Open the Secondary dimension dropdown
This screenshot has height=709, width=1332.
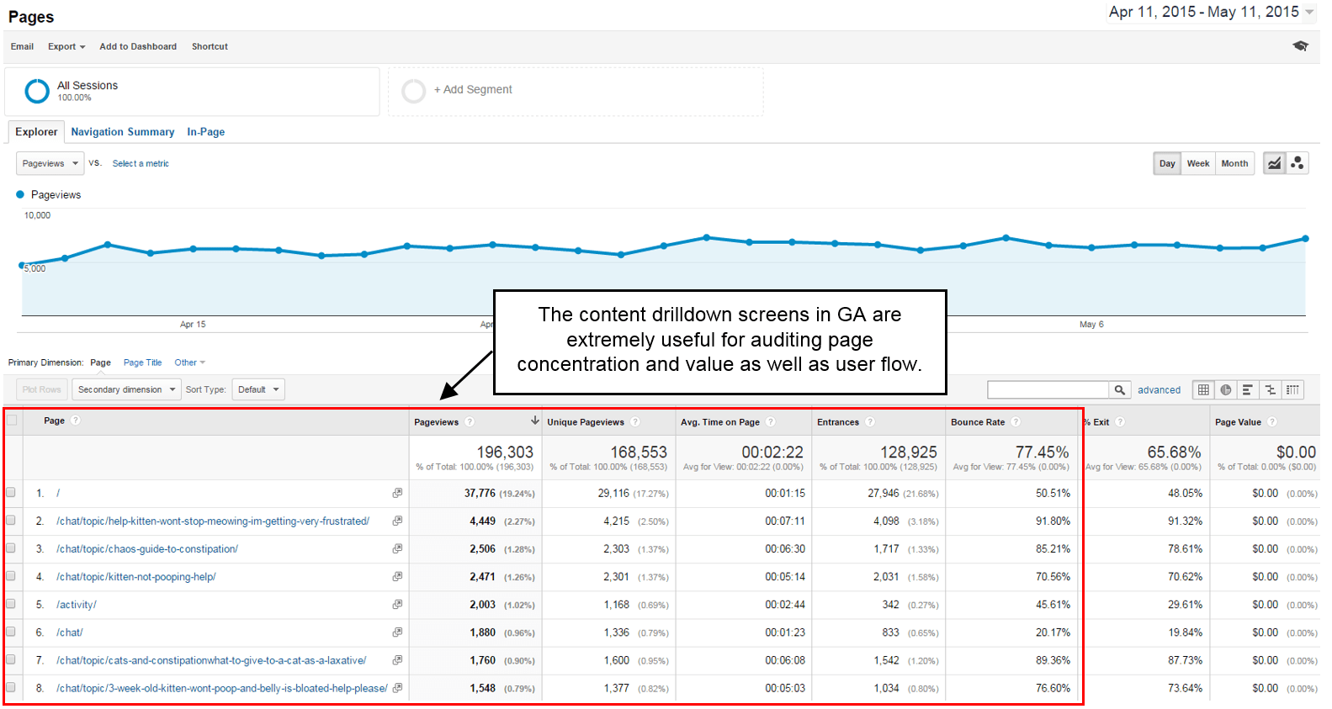click(x=126, y=389)
